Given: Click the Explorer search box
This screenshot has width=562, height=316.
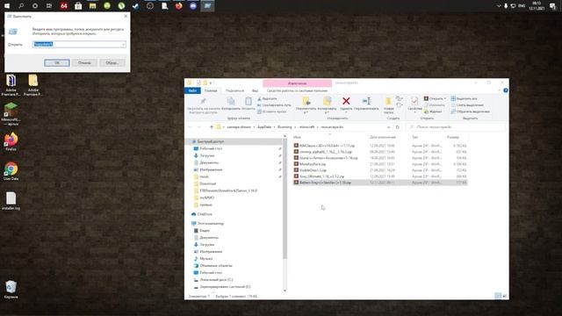Looking at the screenshot, I should [x=456, y=126].
